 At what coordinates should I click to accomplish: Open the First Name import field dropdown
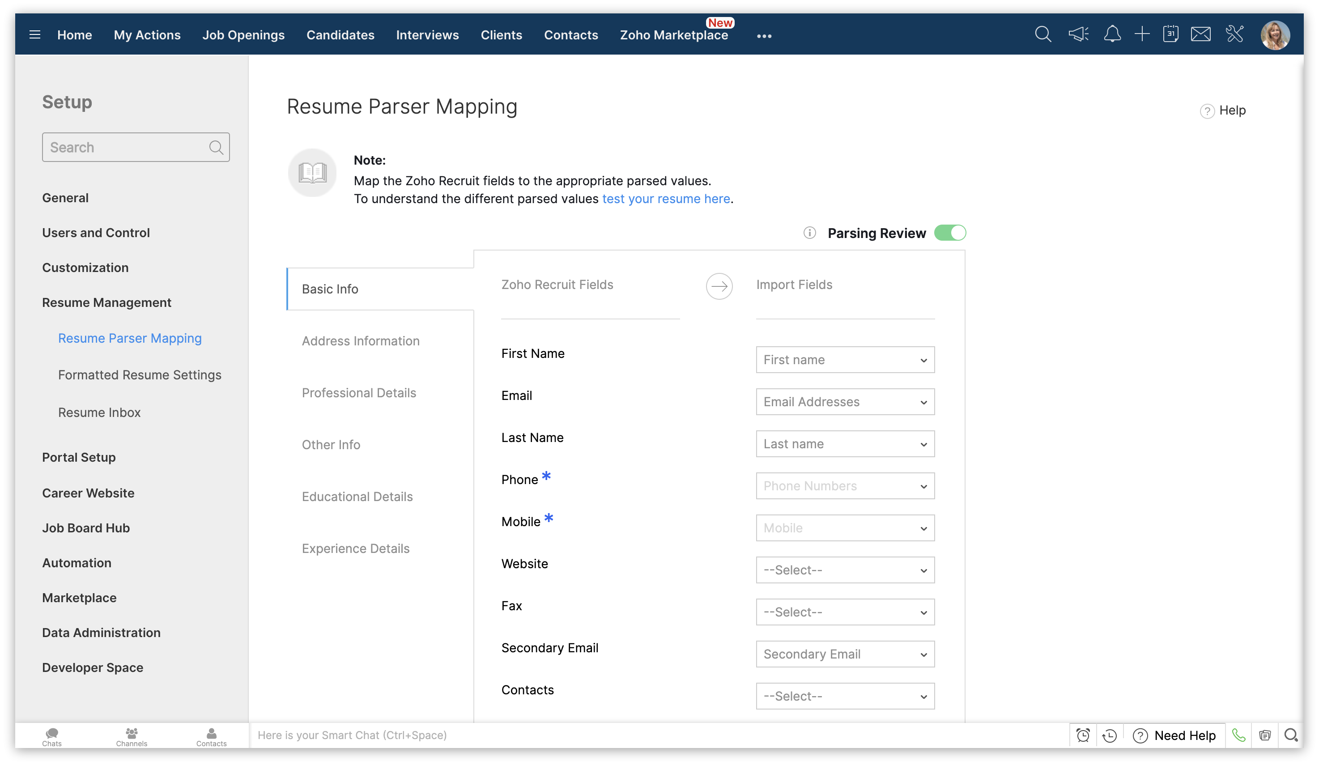pos(845,360)
